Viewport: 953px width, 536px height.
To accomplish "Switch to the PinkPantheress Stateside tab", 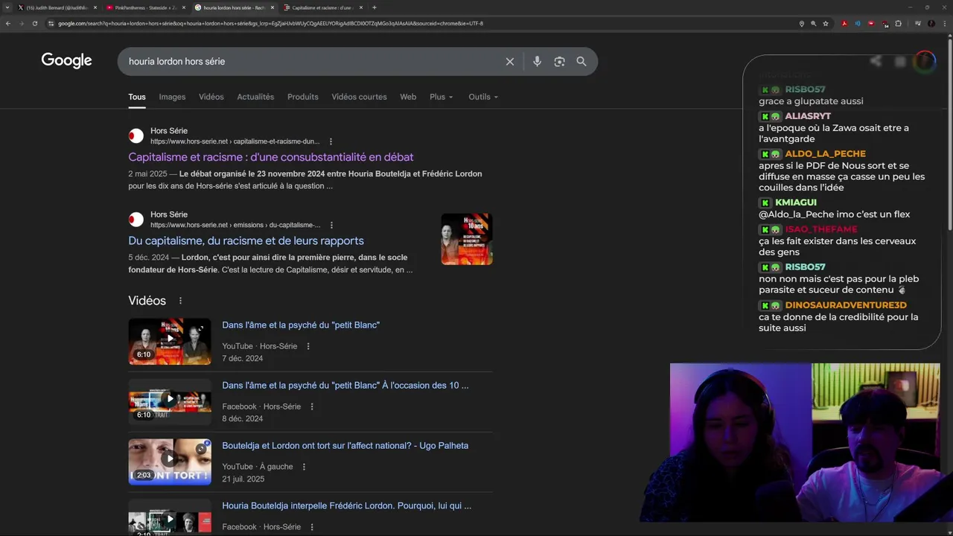I will 144,7.
